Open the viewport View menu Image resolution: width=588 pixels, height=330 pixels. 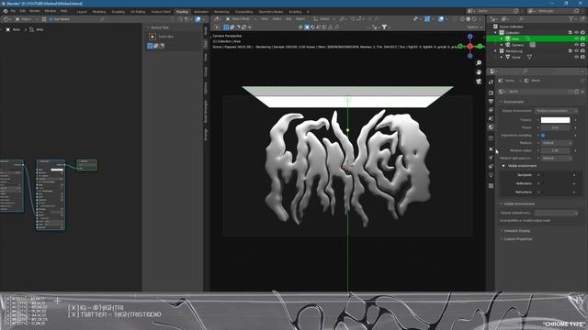click(x=265, y=18)
